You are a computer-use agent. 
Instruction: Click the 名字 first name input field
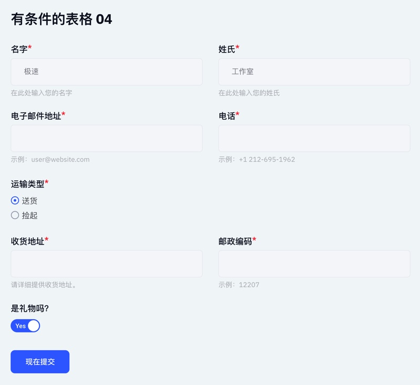tap(107, 72)
